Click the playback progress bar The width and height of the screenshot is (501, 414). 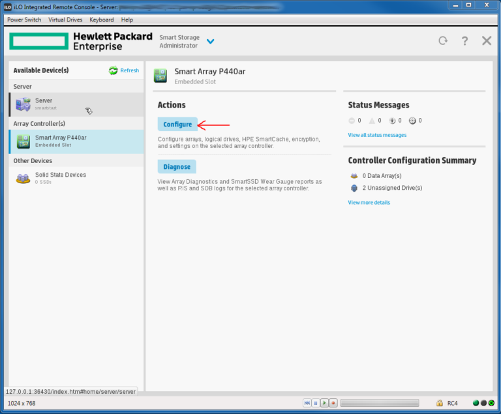pyautogui.click(x=380, y=403)
